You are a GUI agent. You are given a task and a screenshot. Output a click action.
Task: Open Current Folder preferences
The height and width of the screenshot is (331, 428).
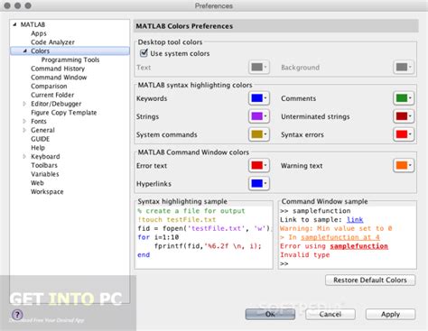52,95
